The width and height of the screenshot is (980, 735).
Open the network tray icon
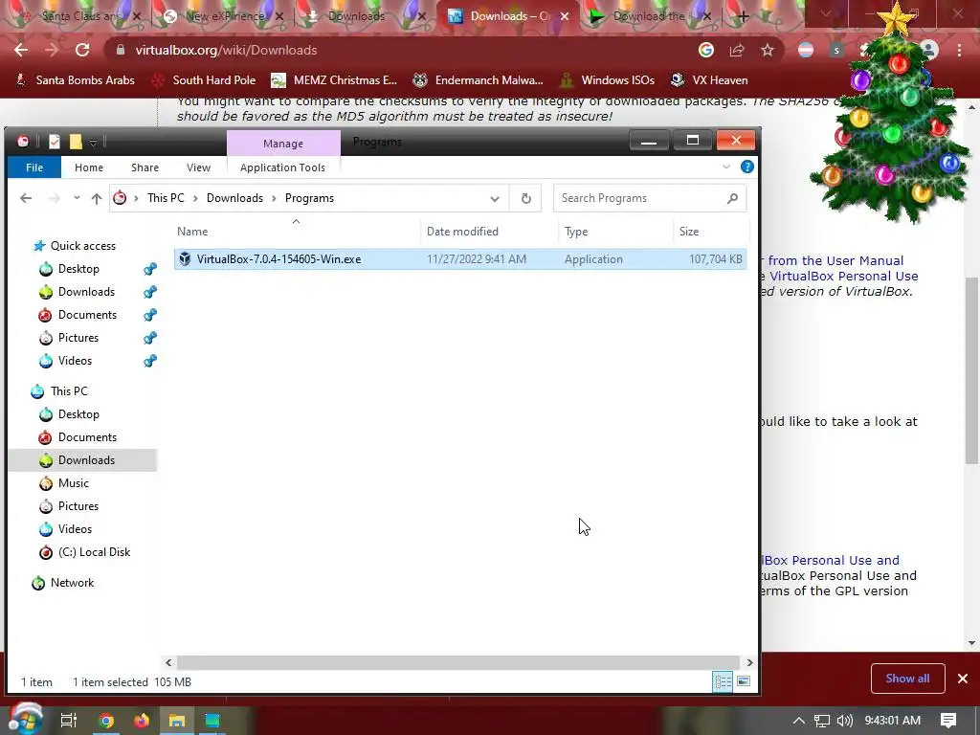(822, 721)
